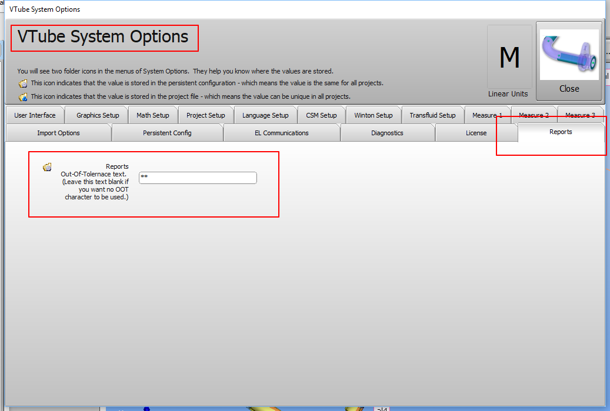Go to the Diagnostics tab

click(x=387, y=133)
